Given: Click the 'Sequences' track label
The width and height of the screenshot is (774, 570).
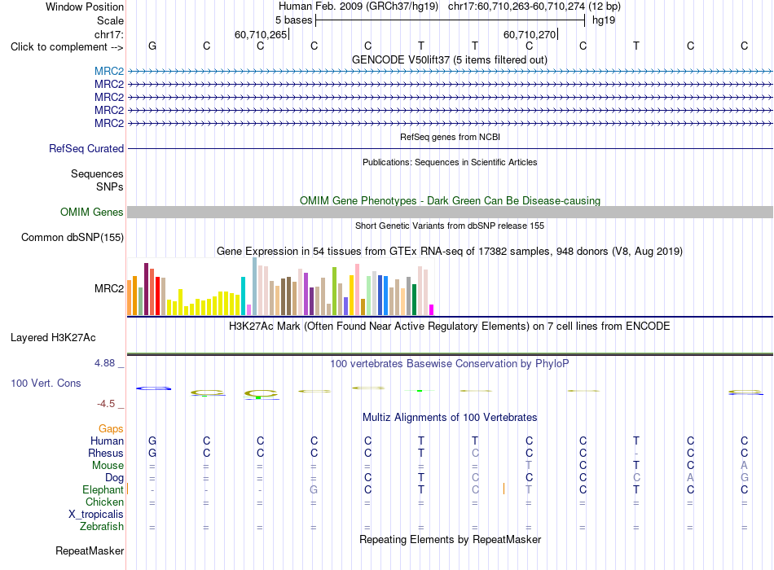Looking at the screenshot, I should [x=97, y=173].
